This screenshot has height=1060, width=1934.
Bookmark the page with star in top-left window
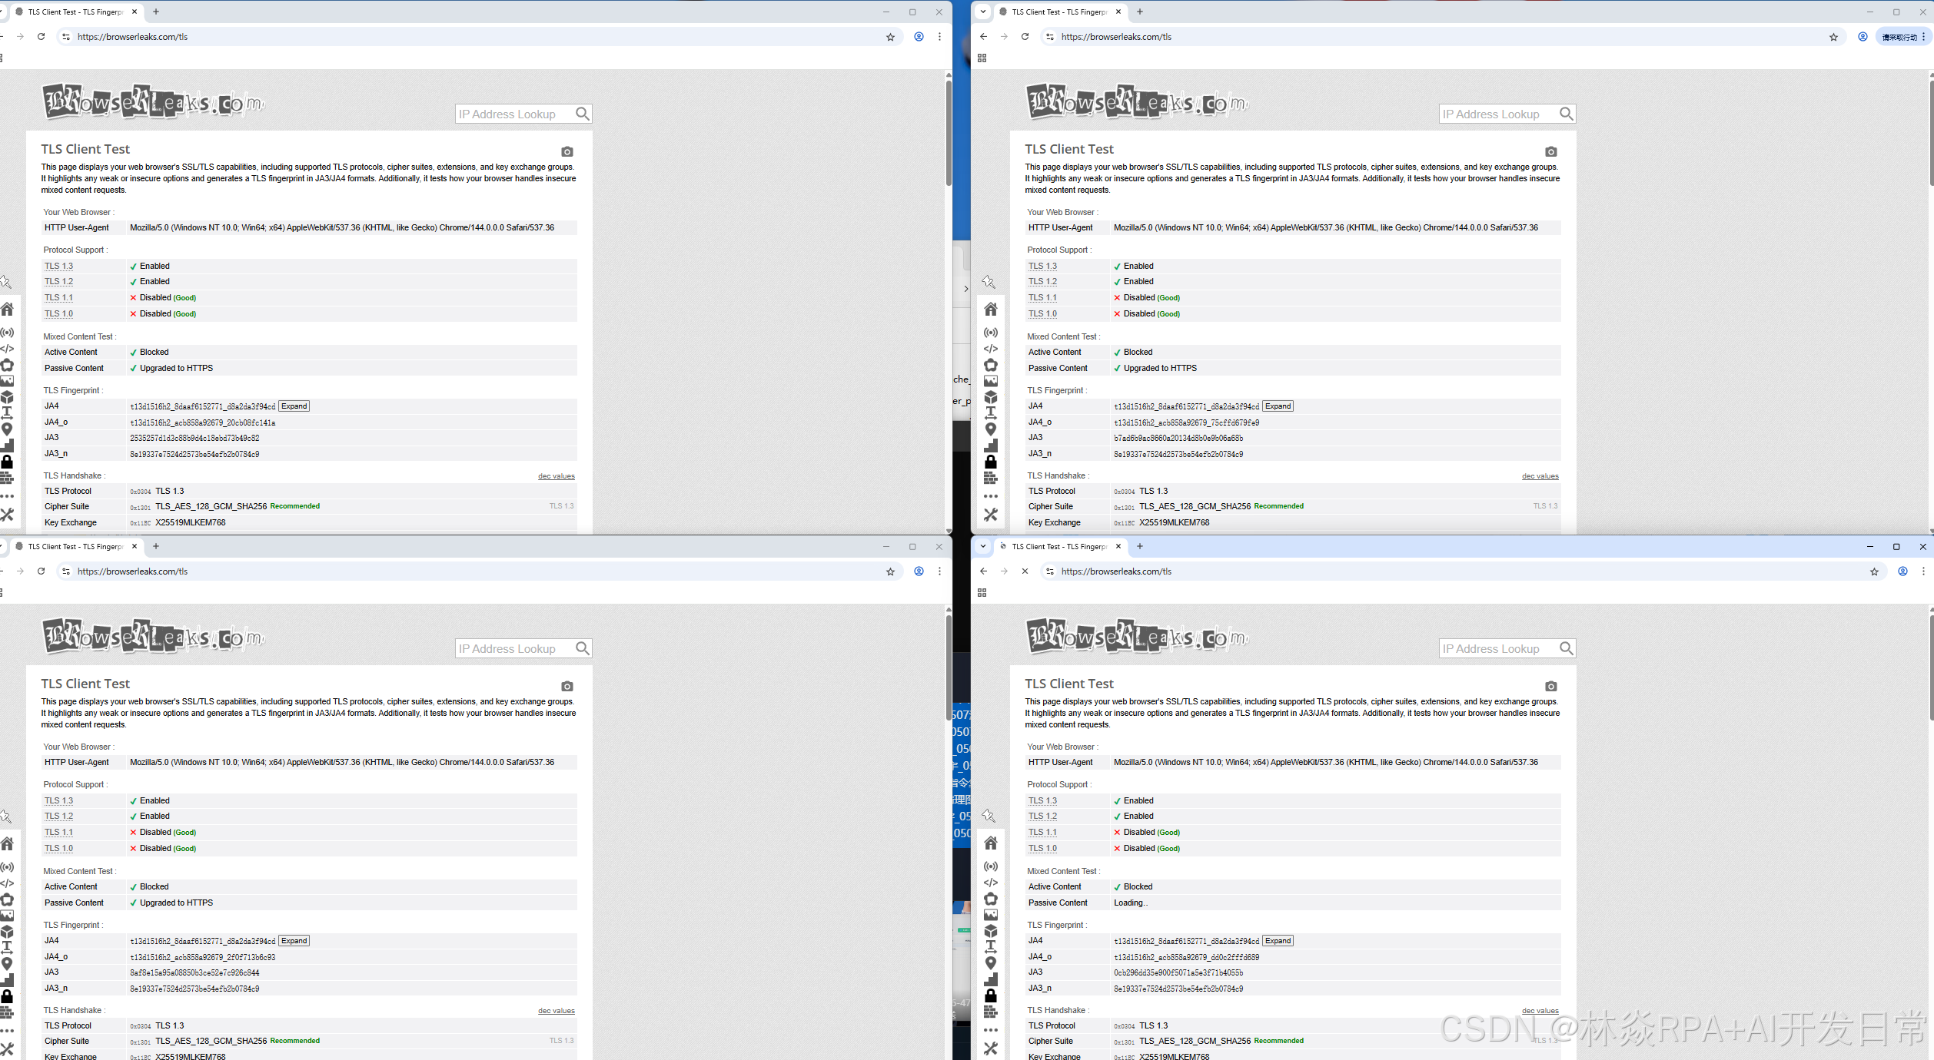890,37
